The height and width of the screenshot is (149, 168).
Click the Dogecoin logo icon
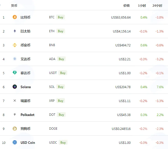(15, 129)
